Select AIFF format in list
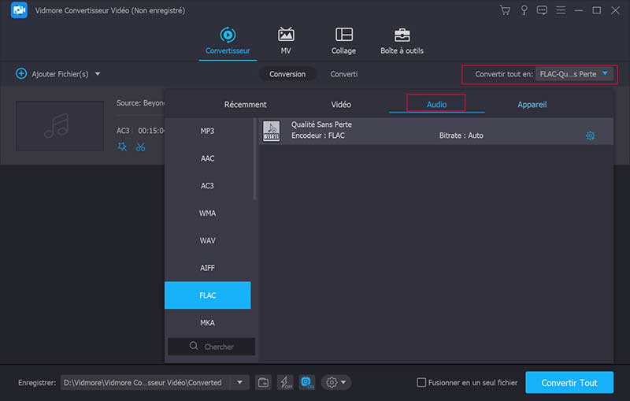The width and height of the screenshot is (630, 401). point(208,268)
